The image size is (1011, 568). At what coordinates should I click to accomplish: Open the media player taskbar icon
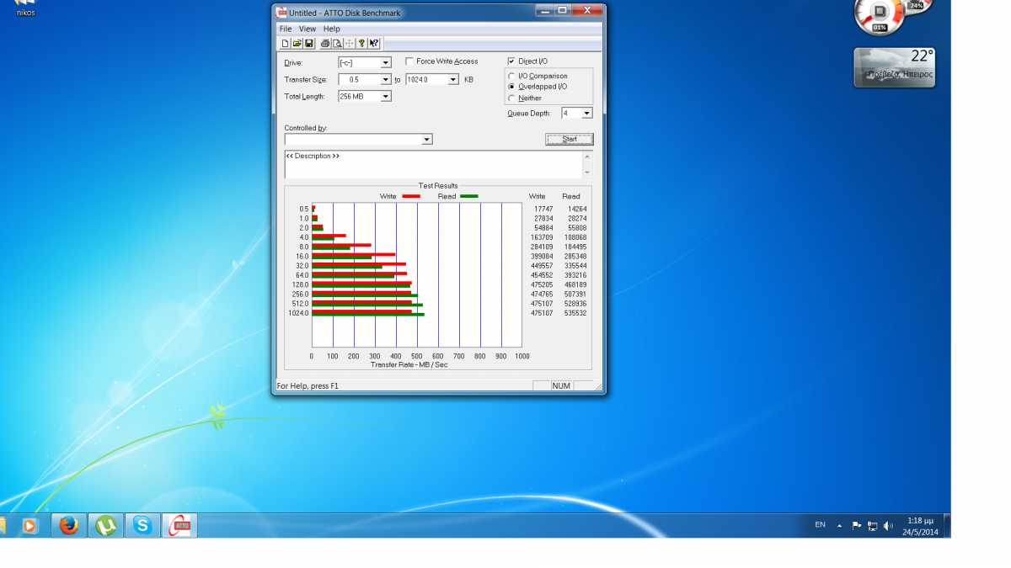click(x=29, y=525)
